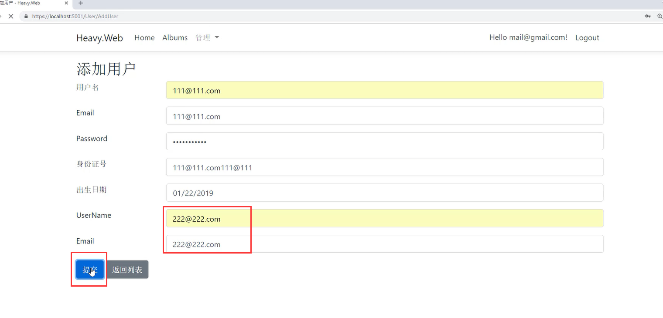Focus the Password input field
Viewport: 663px width, 318px height.
[x=385, y=142]
